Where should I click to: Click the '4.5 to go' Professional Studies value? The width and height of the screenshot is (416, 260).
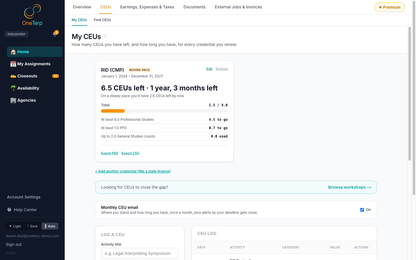218,120
